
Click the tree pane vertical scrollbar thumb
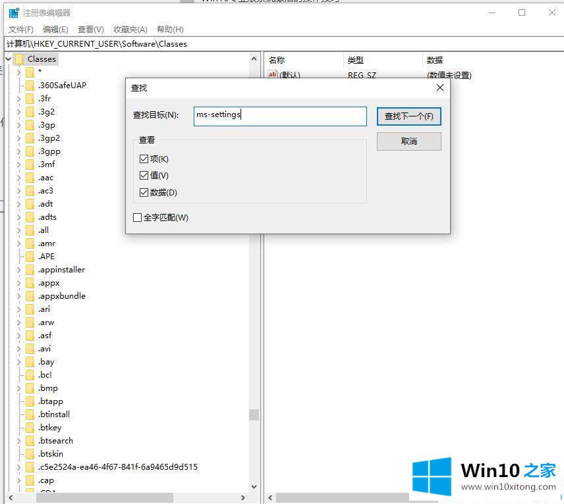click(254, 415)
